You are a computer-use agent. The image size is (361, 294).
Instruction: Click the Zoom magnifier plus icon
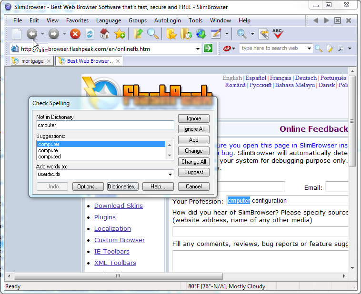click(242, 34)
